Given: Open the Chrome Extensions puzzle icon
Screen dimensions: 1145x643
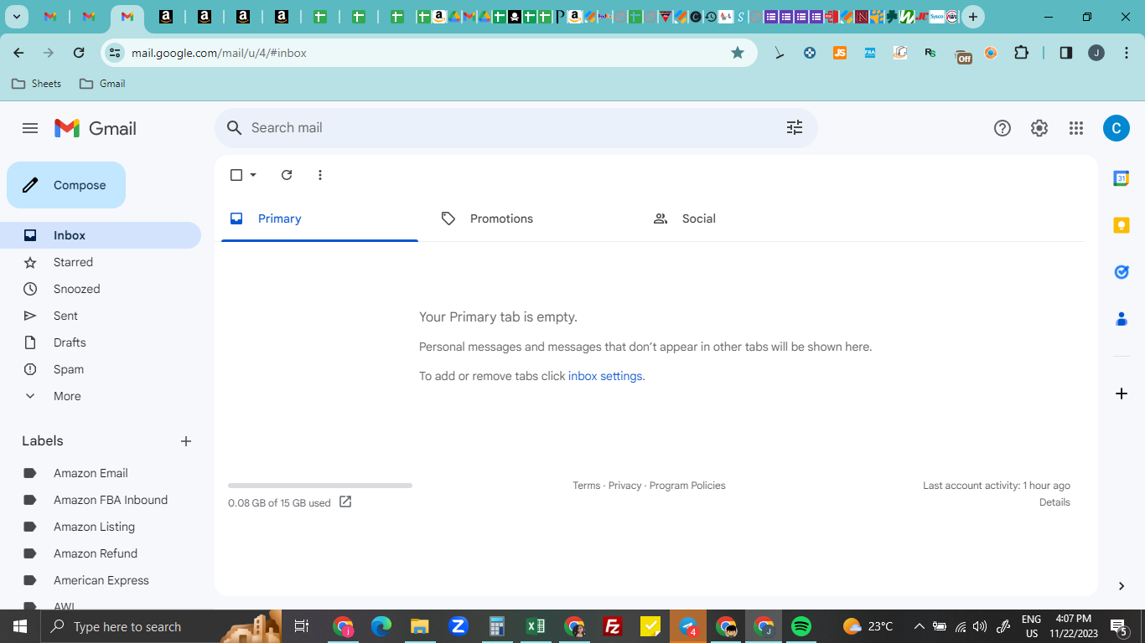Looking at the screenshot, I should point(1021,53).
